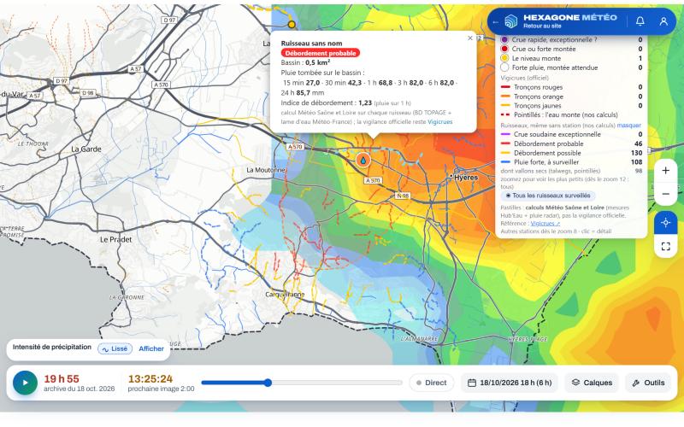This screenshot has width=684, height=427.
Task: Click the 13:25:24 clock text
Action: [x=150, y=378]
